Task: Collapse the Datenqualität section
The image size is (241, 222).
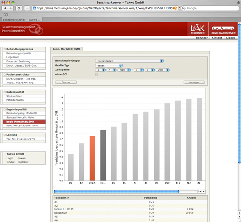Action: [x=5, y=92]
